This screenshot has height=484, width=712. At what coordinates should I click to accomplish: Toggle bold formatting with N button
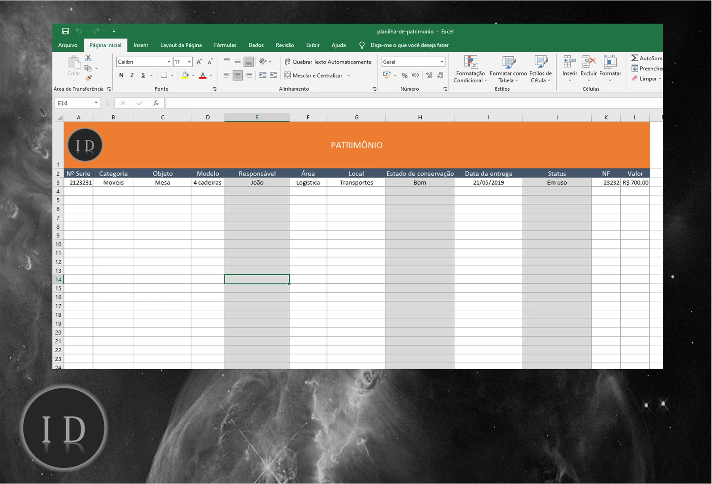(121, 76)
